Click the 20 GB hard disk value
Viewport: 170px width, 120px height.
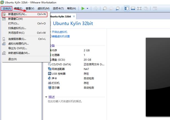(x=87, y=60)
